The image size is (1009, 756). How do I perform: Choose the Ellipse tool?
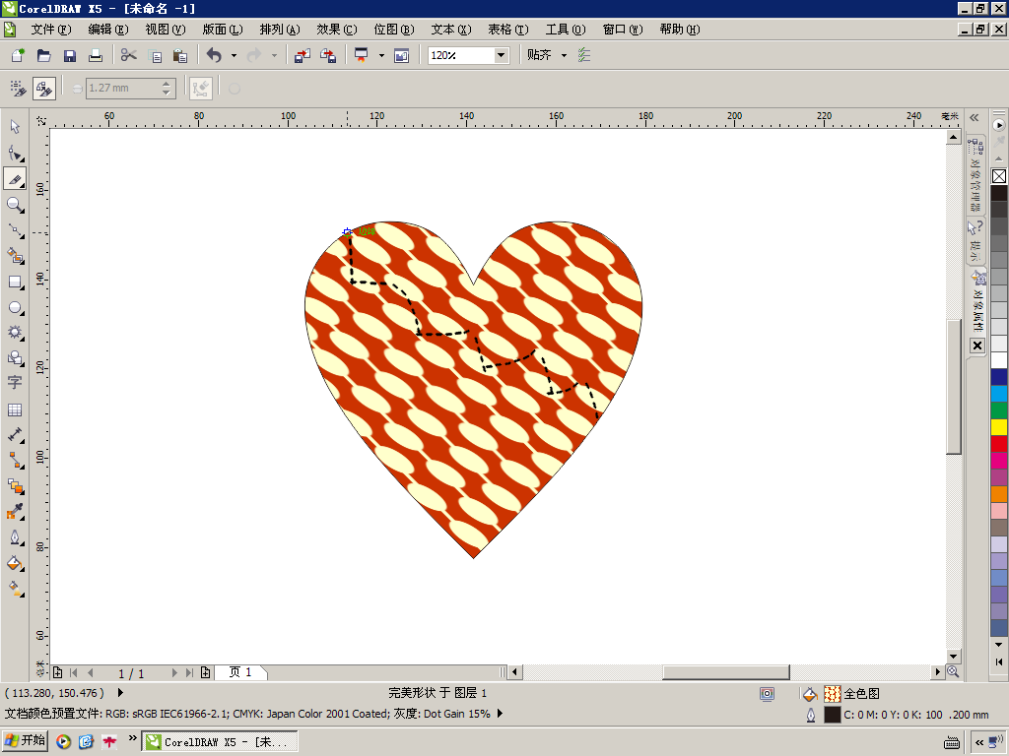(x=15, y=307)
